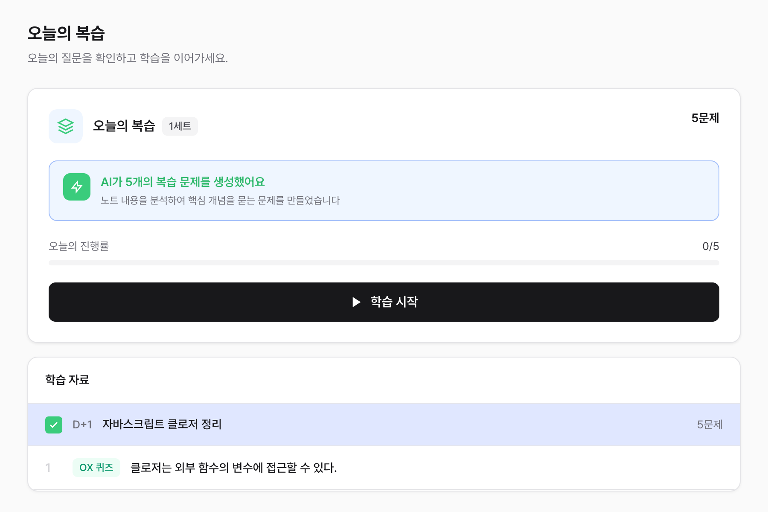Click the main 오늘의 복습 page heading

(66, 33)
